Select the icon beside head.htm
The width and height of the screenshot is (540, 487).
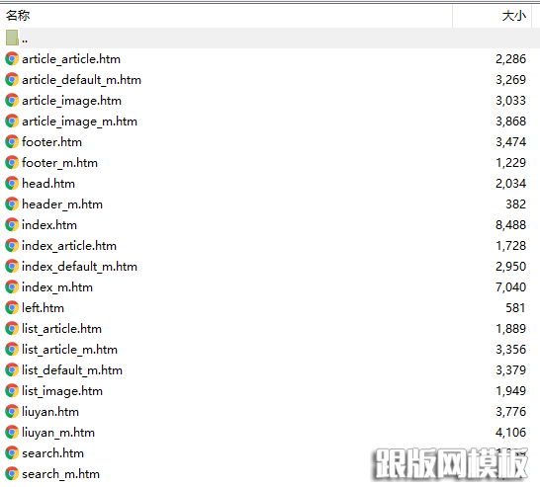12,184
